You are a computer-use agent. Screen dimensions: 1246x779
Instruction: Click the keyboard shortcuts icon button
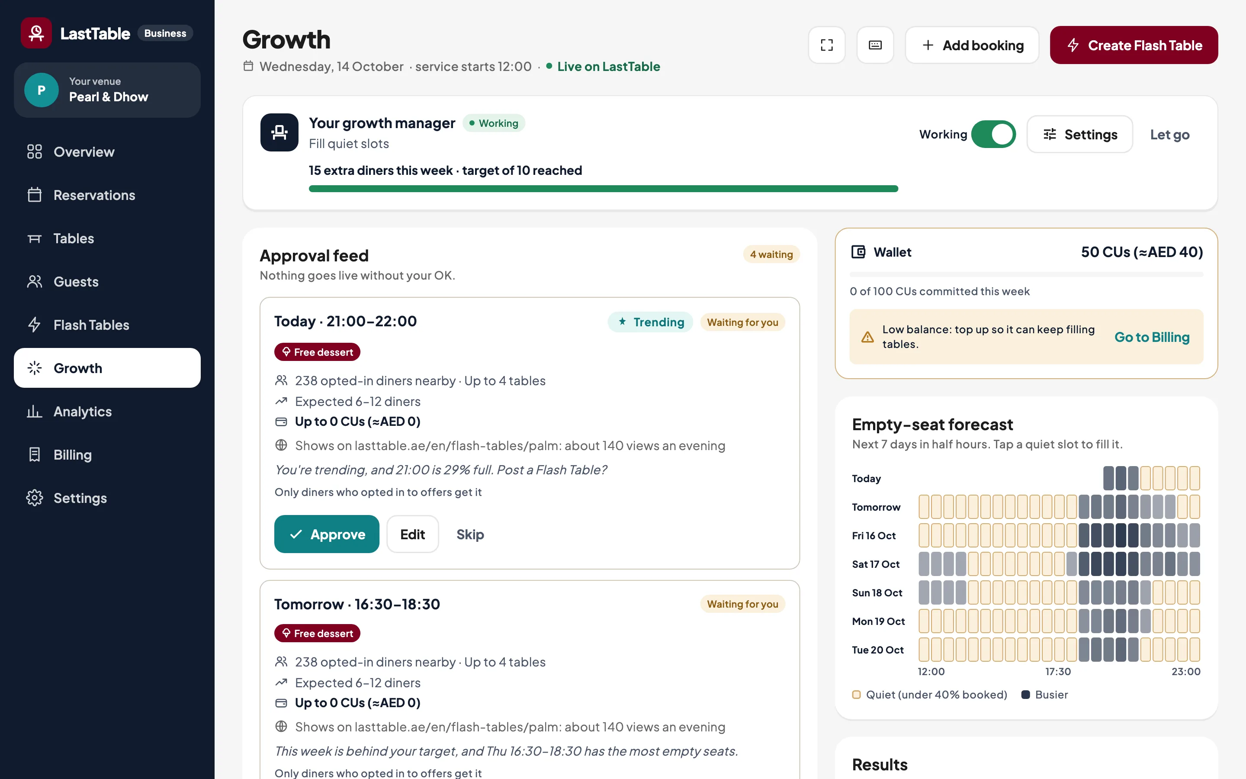click(x=875, y=45)
